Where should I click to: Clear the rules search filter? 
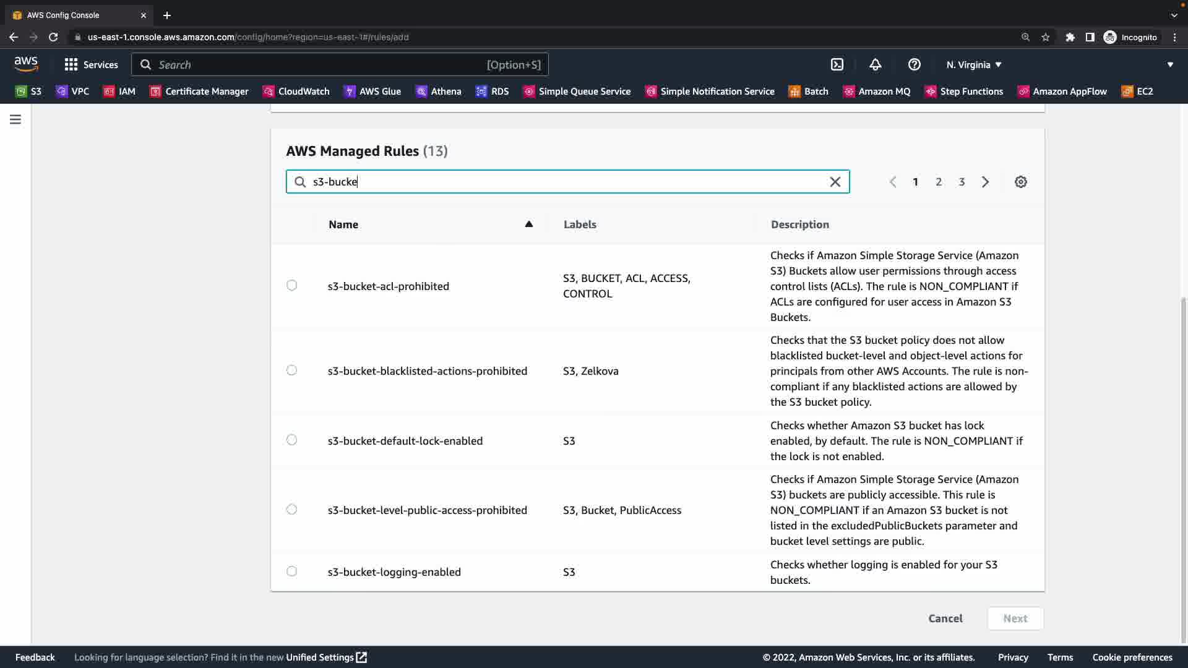coord(835,182)
